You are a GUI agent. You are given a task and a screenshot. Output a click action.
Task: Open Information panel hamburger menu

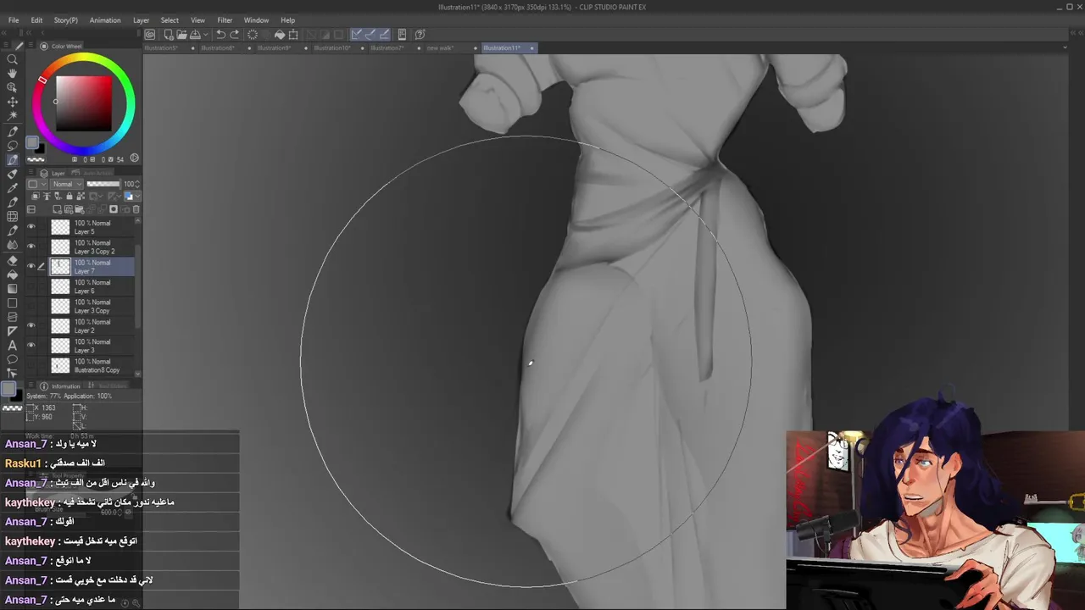pyautogui.click(x=31, y=386)
